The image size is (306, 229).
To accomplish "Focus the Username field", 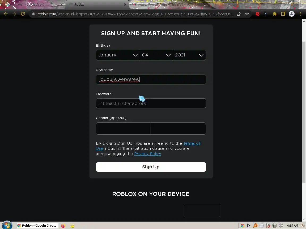I will click(x=151, y=80).
